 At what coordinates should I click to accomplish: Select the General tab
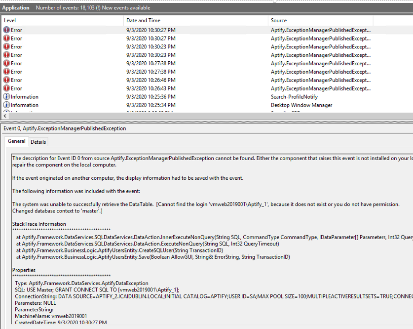17,141
